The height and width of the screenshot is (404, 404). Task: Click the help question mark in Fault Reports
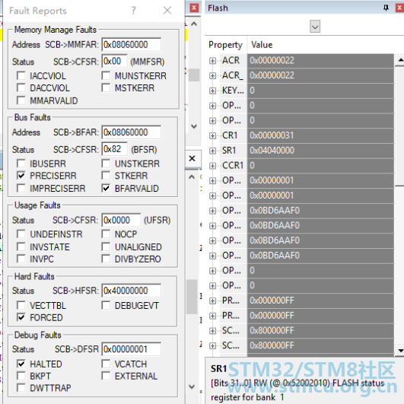click(x=133, y=11)
